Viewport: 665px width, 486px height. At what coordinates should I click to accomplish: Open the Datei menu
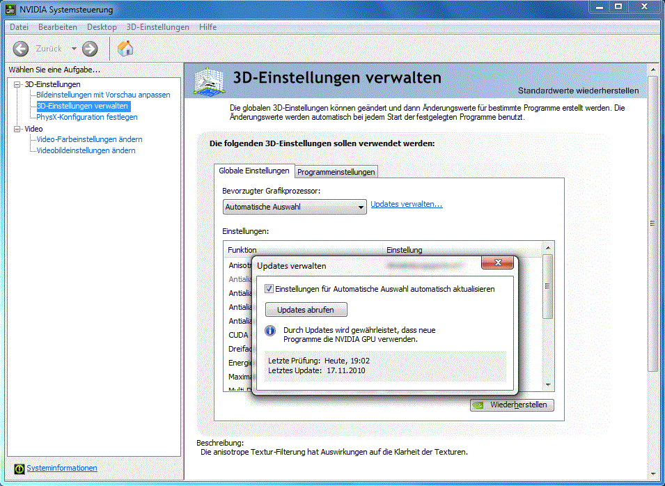point(19,26)
